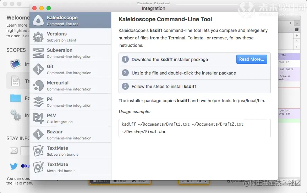Select the P4 stacked layers icon
Viewport: 307px width, 193px height.
(38, 102)
